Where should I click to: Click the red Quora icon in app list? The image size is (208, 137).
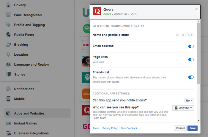[86, 110]
